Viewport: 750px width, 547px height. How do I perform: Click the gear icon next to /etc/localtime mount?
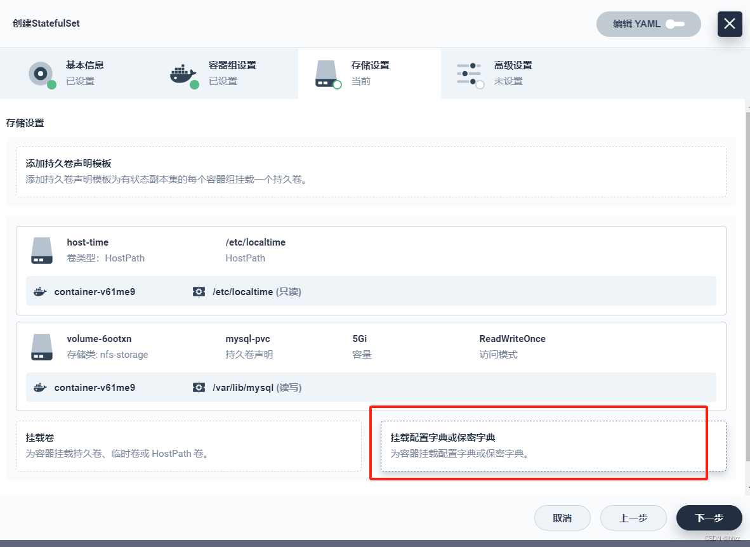click(199, 291)
